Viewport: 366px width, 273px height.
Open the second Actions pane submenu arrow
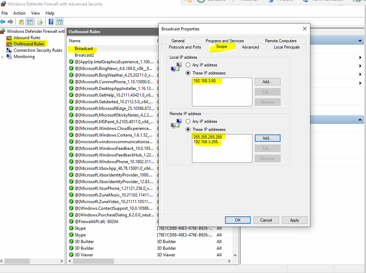(x=360, y=66)
